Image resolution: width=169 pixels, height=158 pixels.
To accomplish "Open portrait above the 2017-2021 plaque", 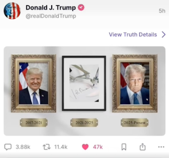I will 33,83.
